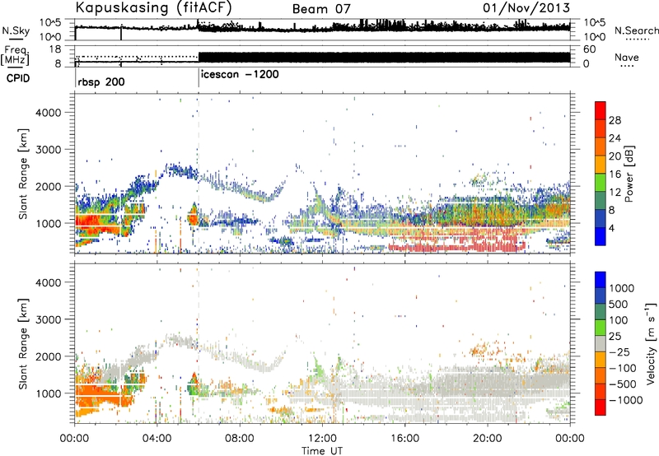The width and height of the screenshot is (659, 456).
Task: Click the Velocity [m s-1] colorbar label
Action: (651, 343)
